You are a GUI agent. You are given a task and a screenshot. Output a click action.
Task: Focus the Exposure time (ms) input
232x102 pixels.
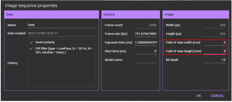click(x=146, y=43)
